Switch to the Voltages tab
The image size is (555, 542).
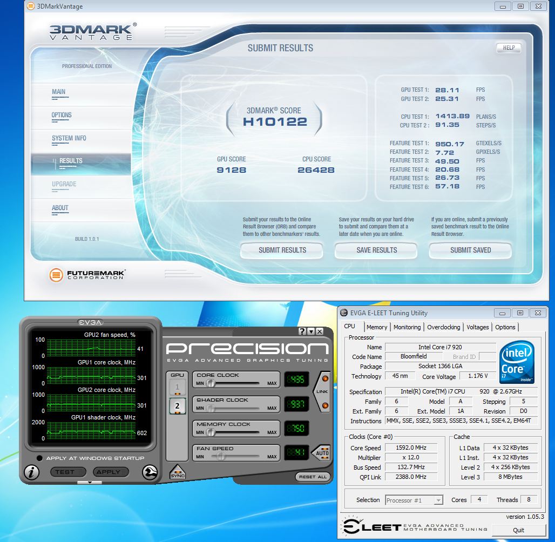pos(477,327)
